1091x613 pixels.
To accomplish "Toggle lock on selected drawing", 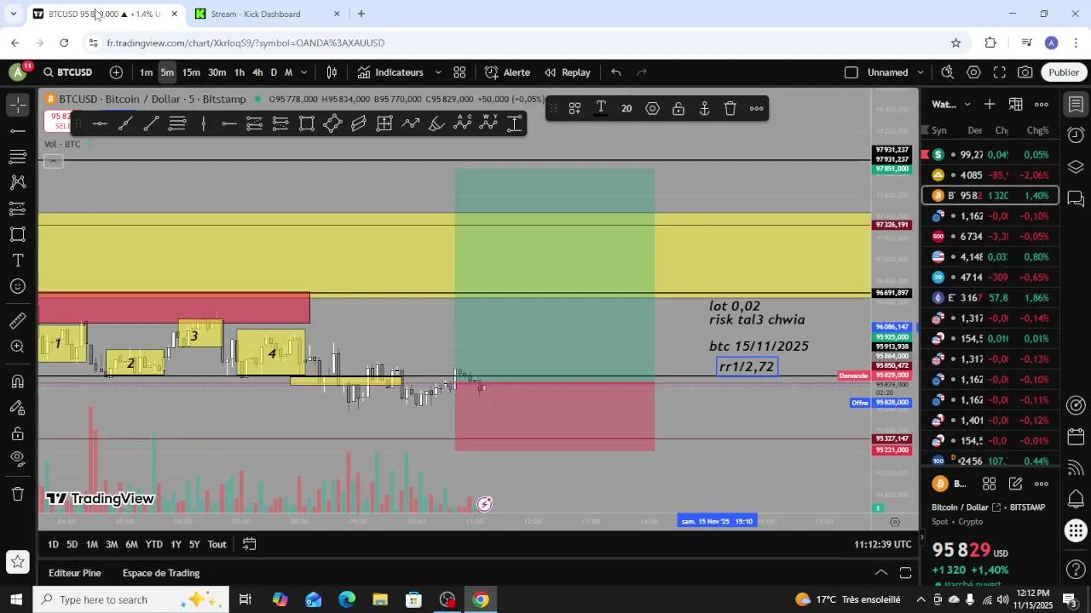I will pyautogui.click(x=678, y=108).
